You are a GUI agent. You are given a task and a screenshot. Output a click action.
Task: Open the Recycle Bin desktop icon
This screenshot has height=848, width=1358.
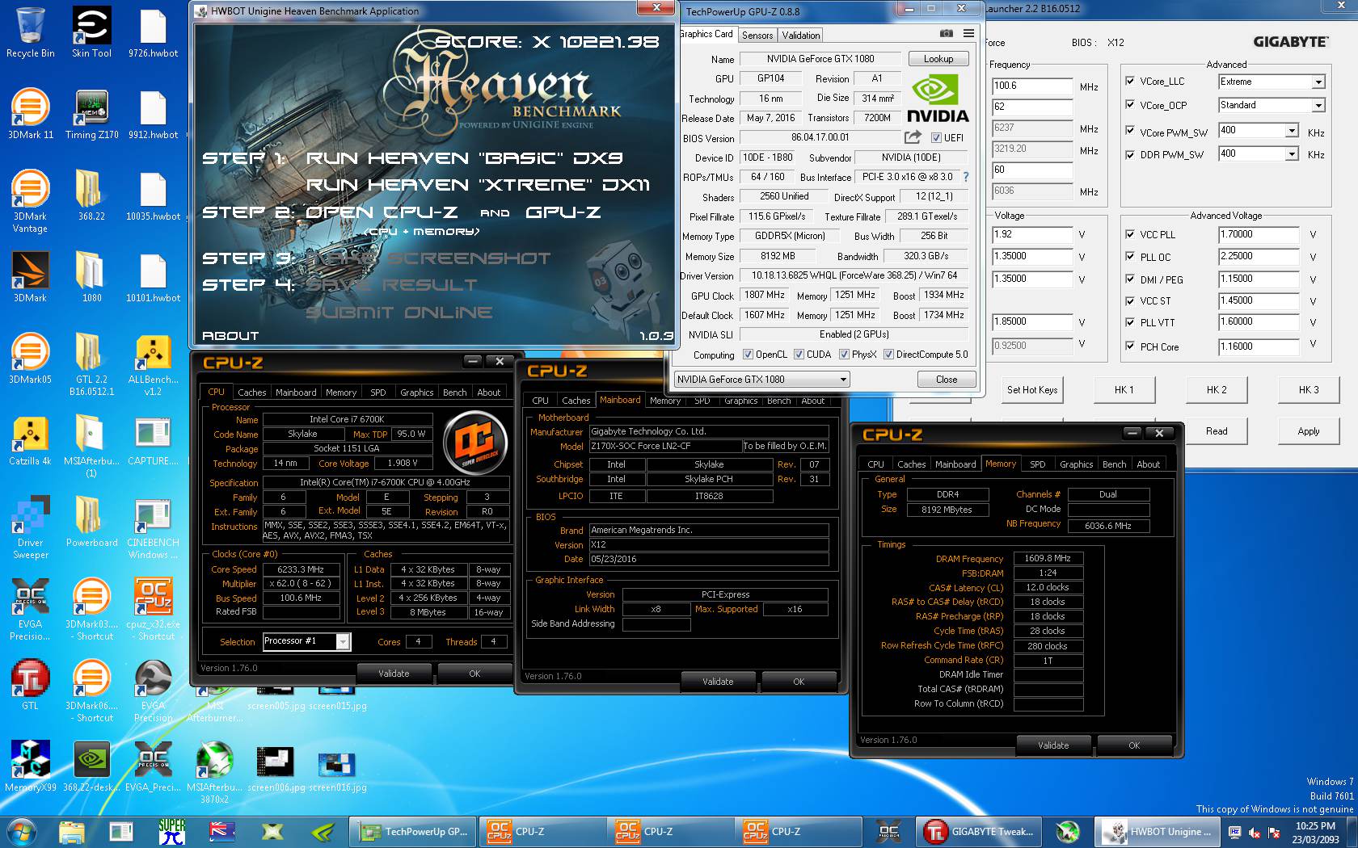(30, 32)
